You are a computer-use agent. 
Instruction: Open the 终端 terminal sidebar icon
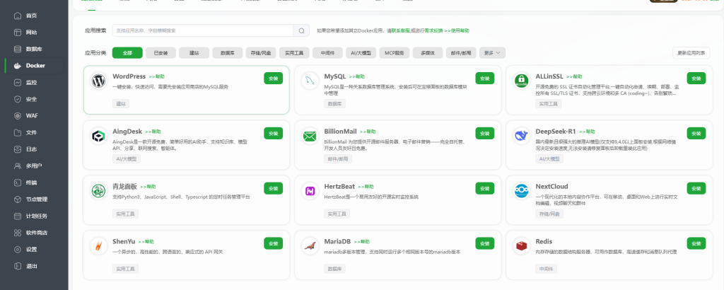click(x=18, y=182)
